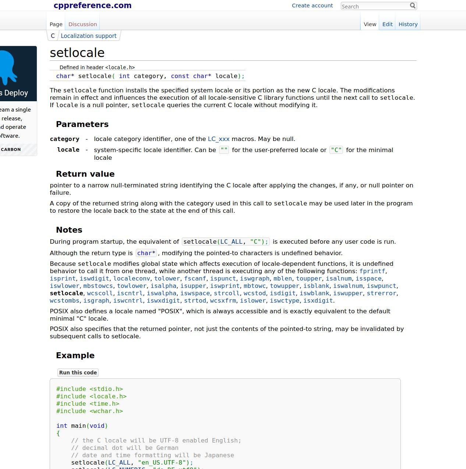This screenshot has width=466, height=469.
Task: Open the towlower link
Action: click(131, 286)
